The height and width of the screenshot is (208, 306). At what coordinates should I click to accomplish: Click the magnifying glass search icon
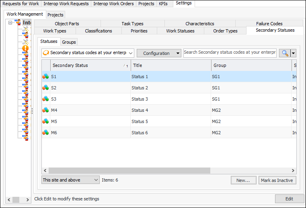click(285, 53)
